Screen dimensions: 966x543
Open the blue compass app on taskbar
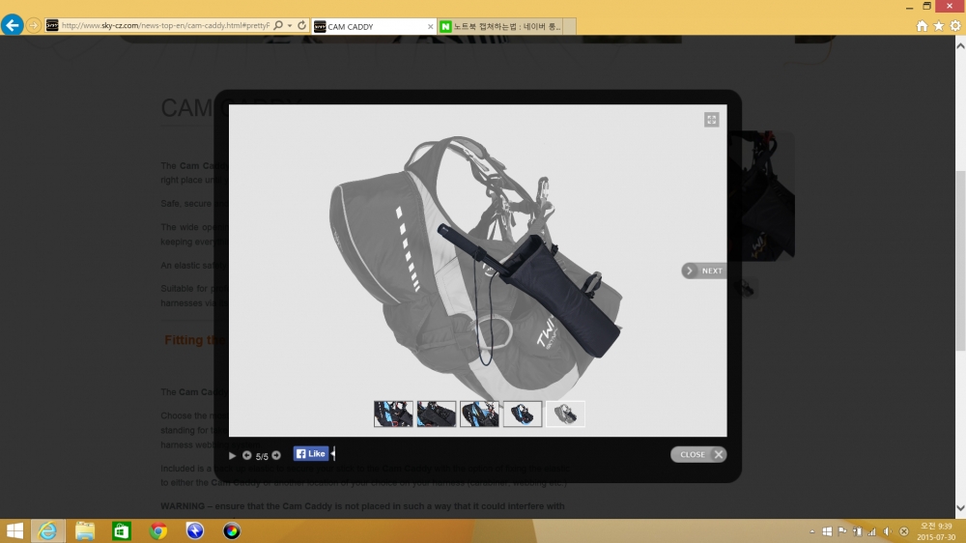point(195,530)
